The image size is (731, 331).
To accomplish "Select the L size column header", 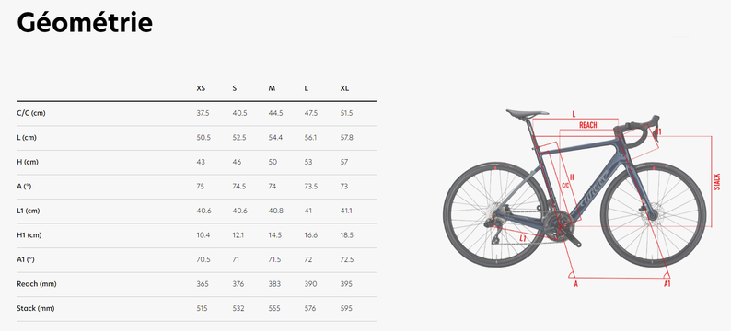I will point(307,88).
